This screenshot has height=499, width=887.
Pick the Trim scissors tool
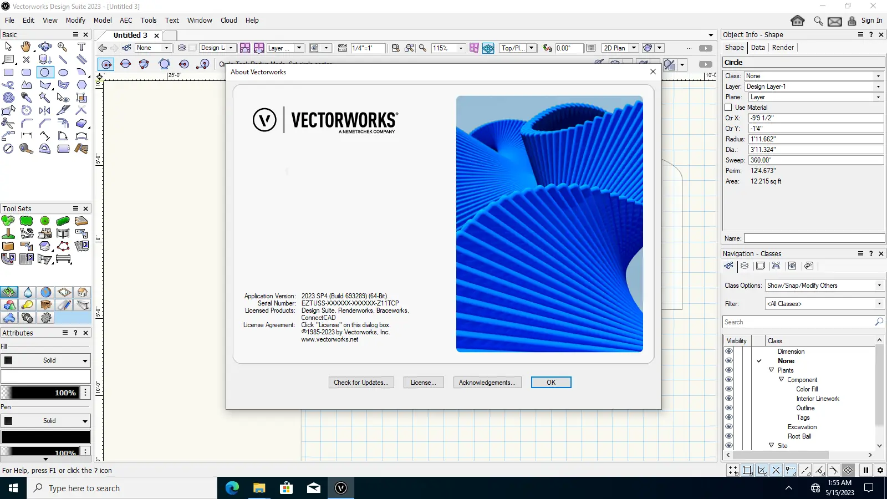8,123
